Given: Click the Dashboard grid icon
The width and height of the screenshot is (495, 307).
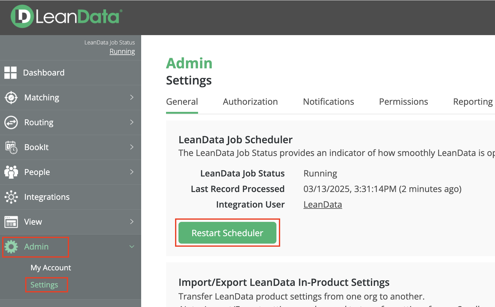Looking at the screenshot, I should tap(11, 73).
